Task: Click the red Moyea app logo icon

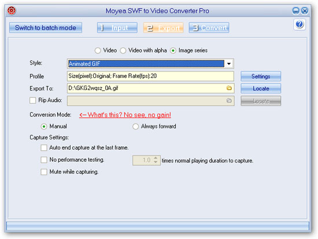Action: coord(12,10)
